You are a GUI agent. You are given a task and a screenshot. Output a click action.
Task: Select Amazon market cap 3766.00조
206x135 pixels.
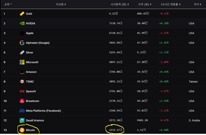pyautogui.click(x=116, y=72)
